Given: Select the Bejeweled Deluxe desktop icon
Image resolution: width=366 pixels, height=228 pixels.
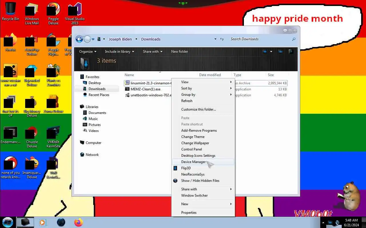Looking at the screenshot, I should 32,75.
